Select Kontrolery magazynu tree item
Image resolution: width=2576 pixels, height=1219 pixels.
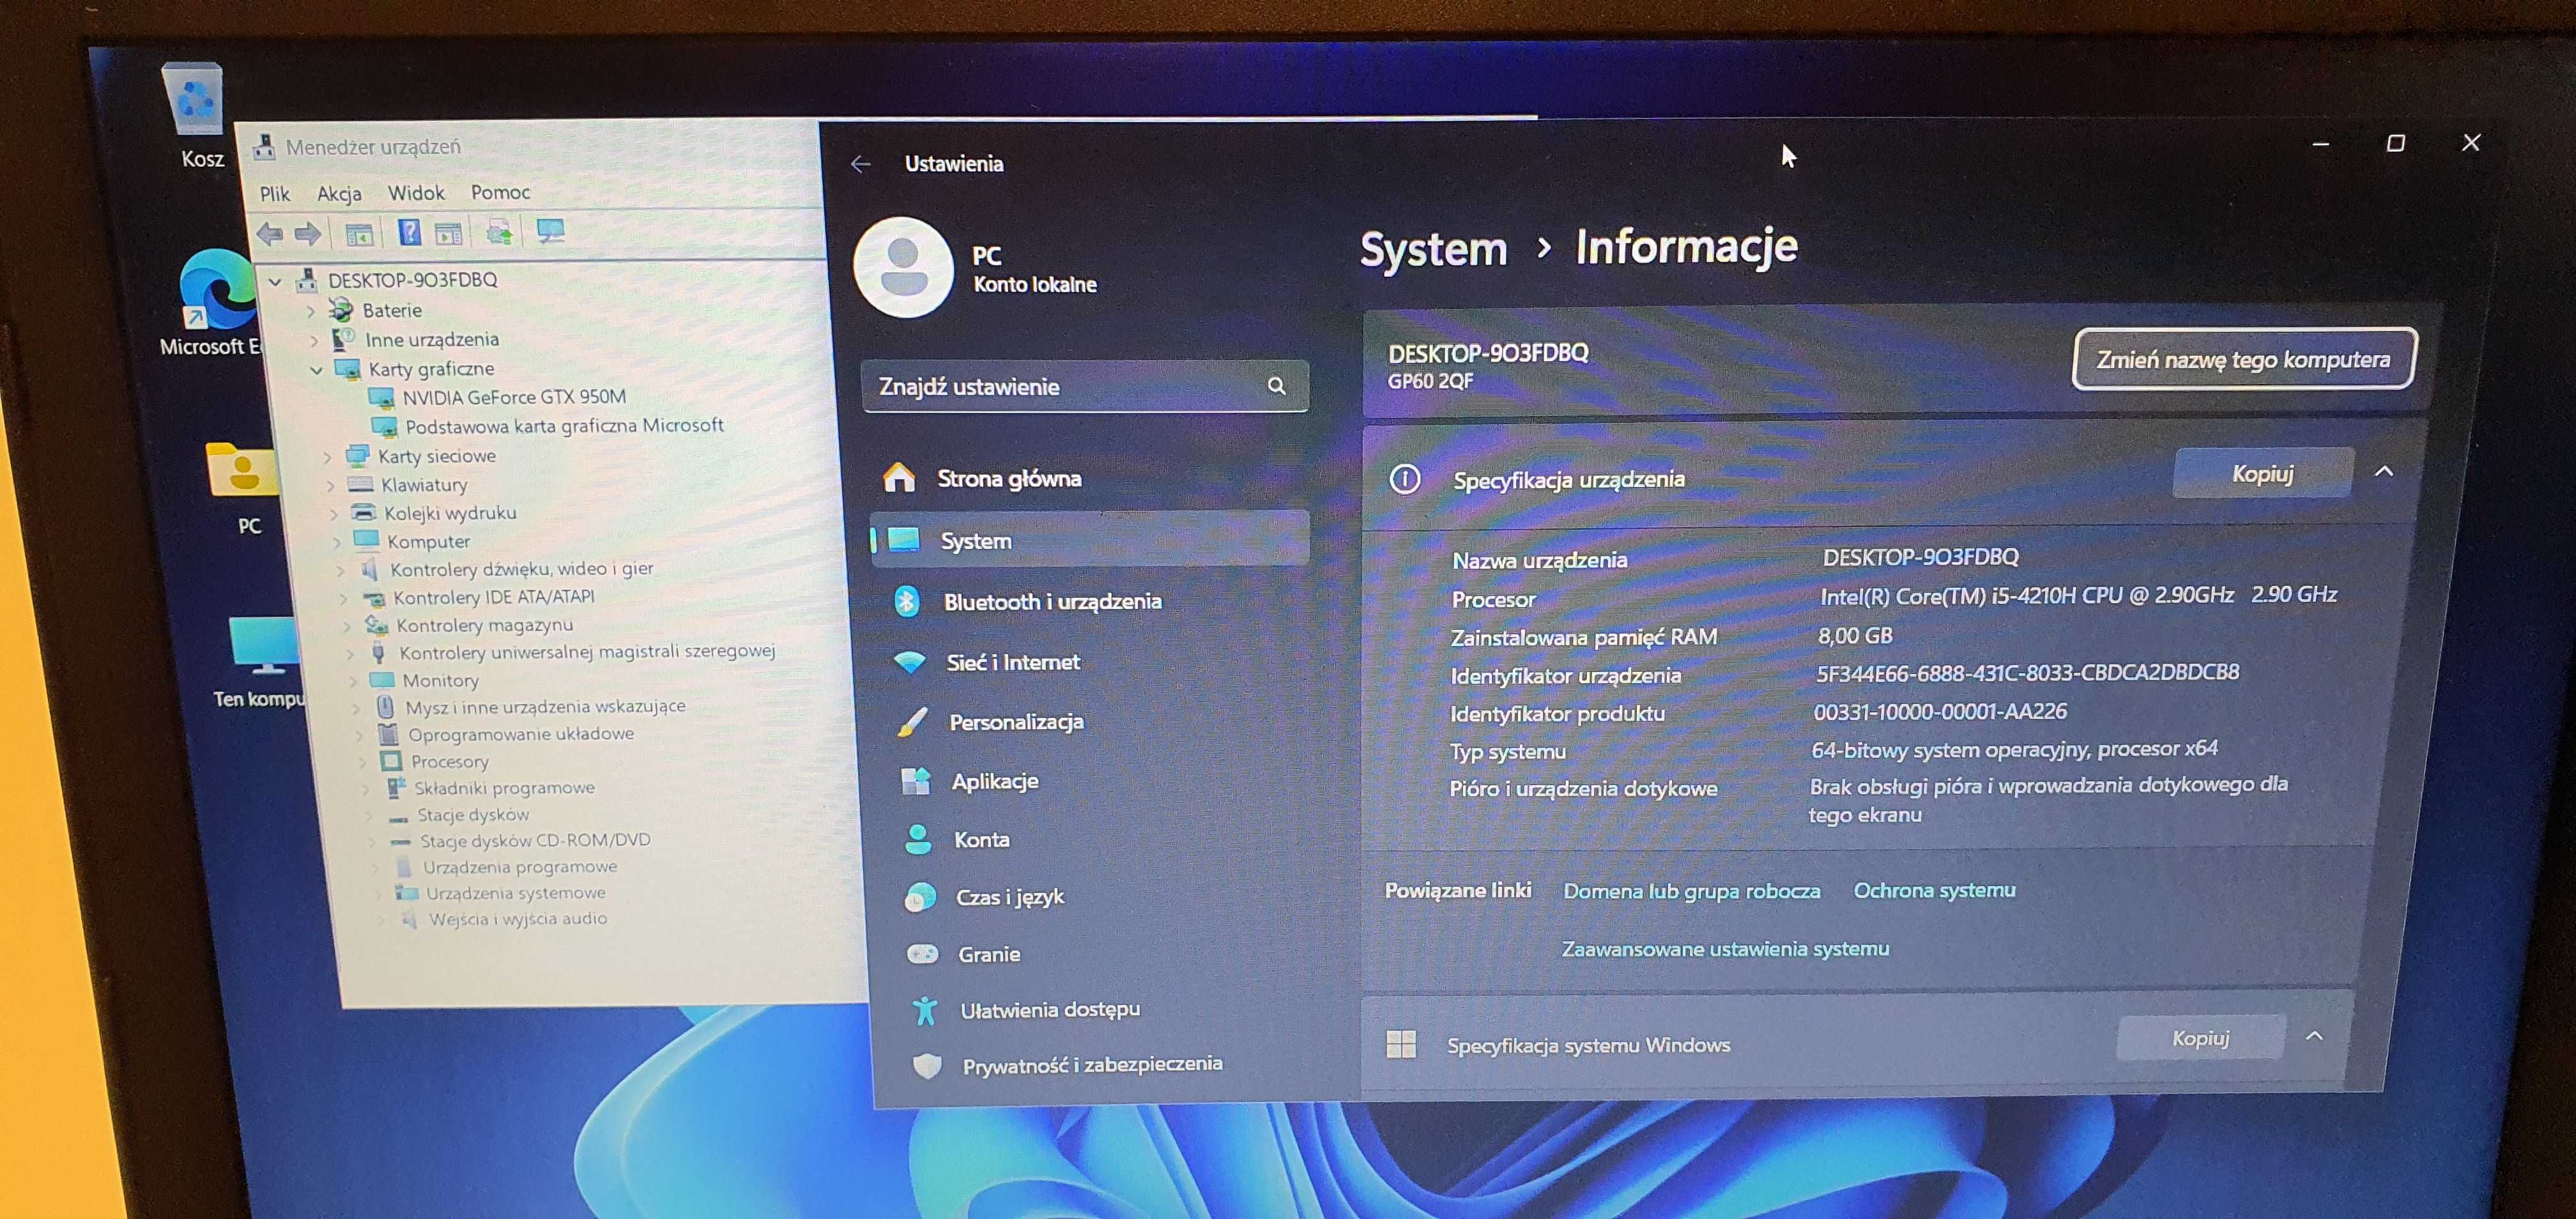tap(484, 625)
